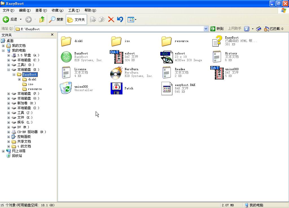The height and width of the screenshot is (208, 289).
Task: Click the Copy To toolbar icon
Action: [102, 19]
